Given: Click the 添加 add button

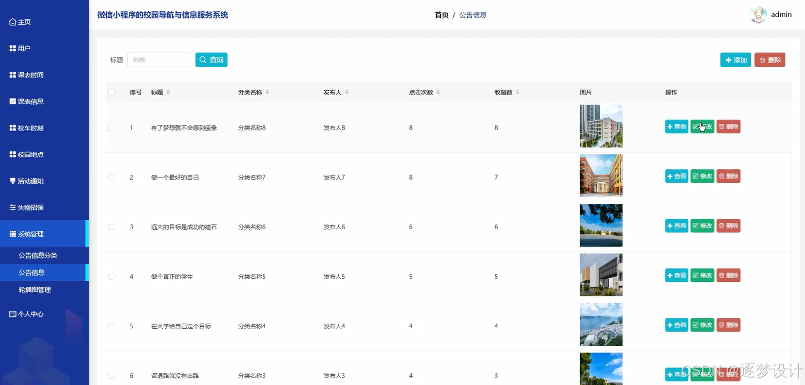Looking at the screenshot, I should coord(736,60).
